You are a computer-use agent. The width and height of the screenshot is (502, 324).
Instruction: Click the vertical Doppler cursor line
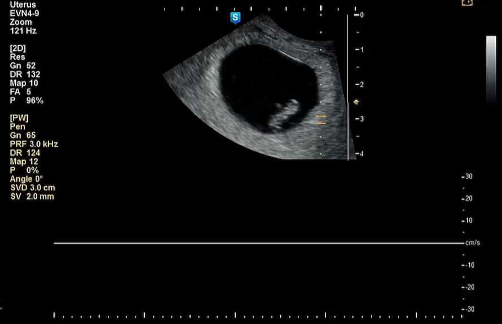[x=348, y=87]
